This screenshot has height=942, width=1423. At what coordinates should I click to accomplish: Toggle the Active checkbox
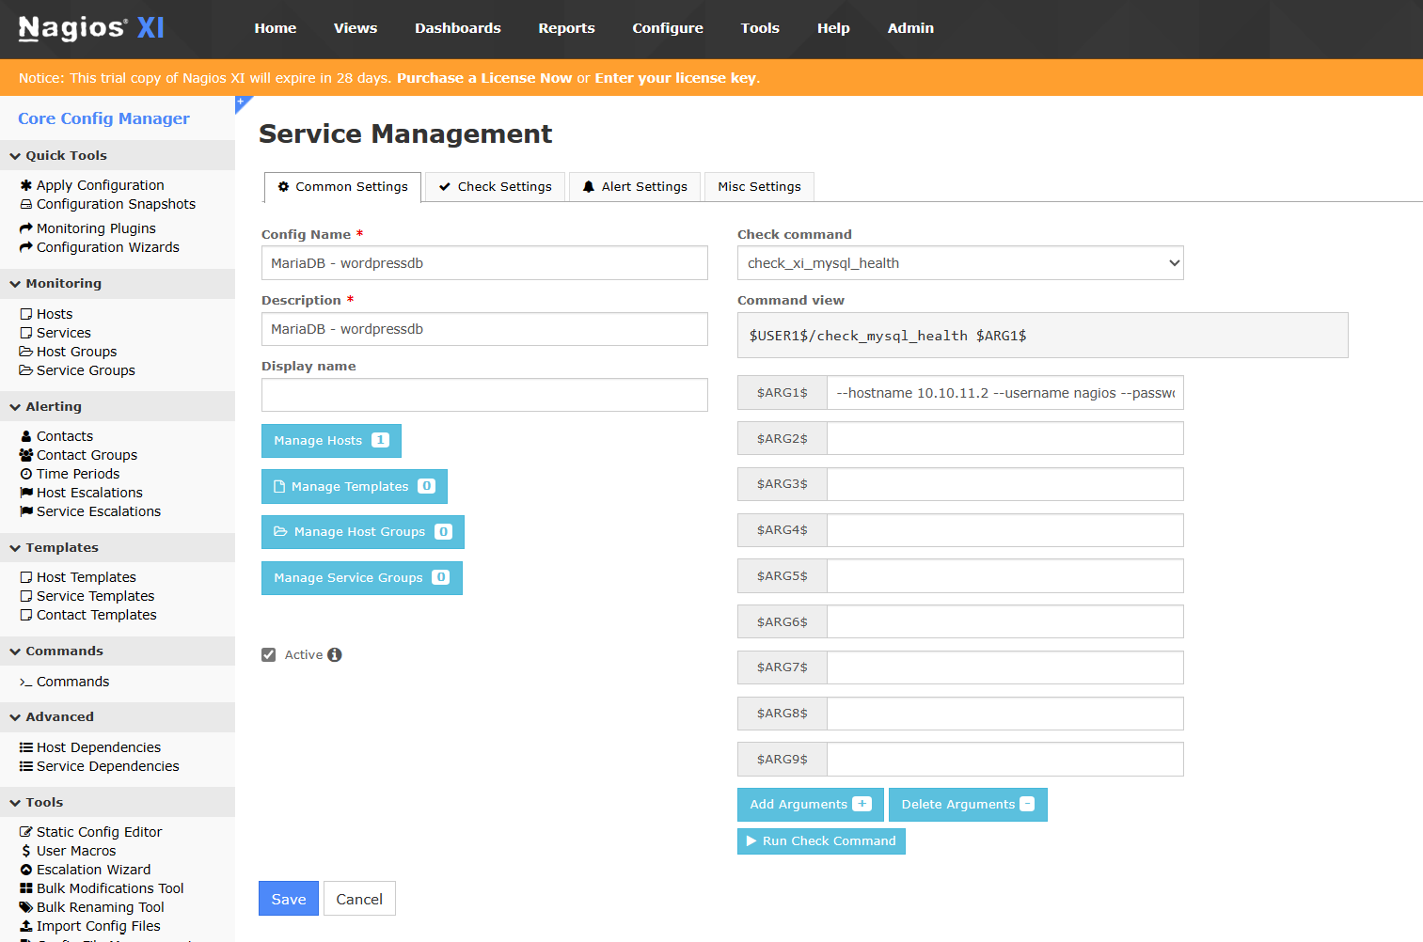click(x=269, y=655)
